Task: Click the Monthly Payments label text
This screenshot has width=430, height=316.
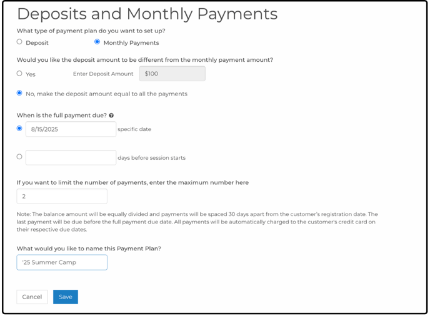Action: 131,43
